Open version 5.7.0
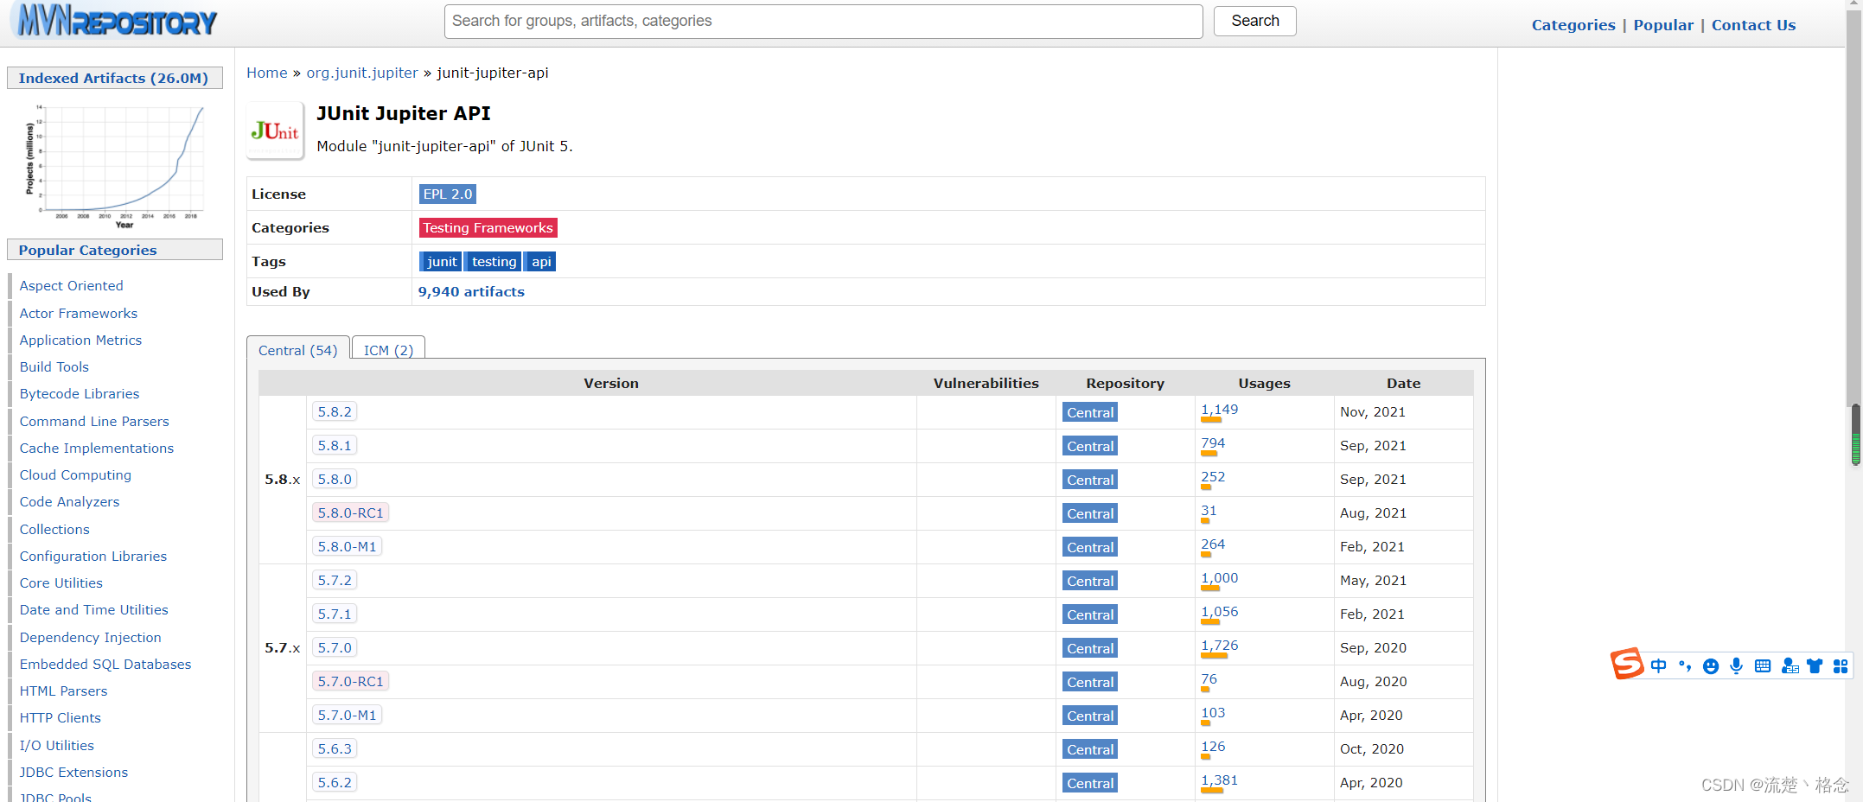 335,647
